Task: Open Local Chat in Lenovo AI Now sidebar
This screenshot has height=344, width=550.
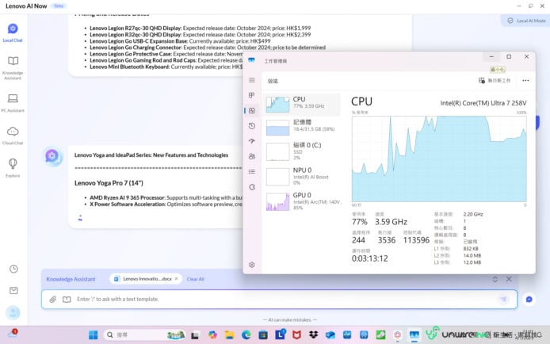Action: click(13, 32)
